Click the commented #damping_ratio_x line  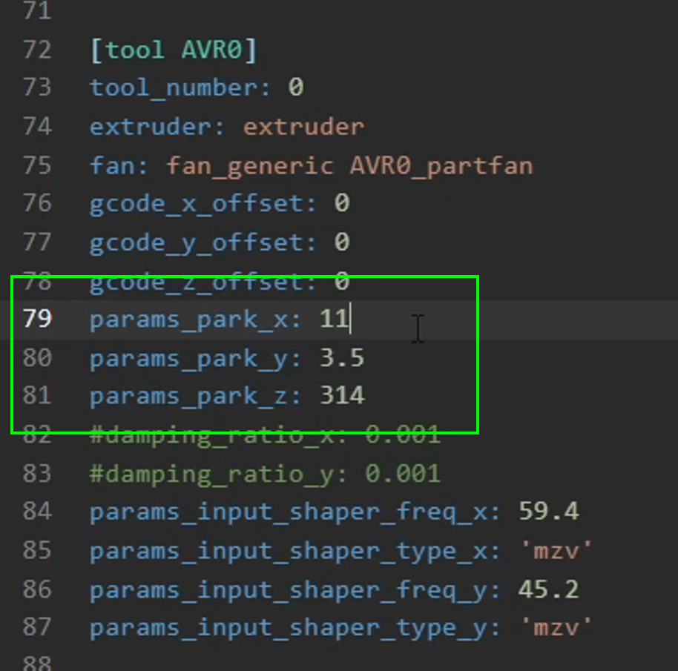(x=265, y=434)
